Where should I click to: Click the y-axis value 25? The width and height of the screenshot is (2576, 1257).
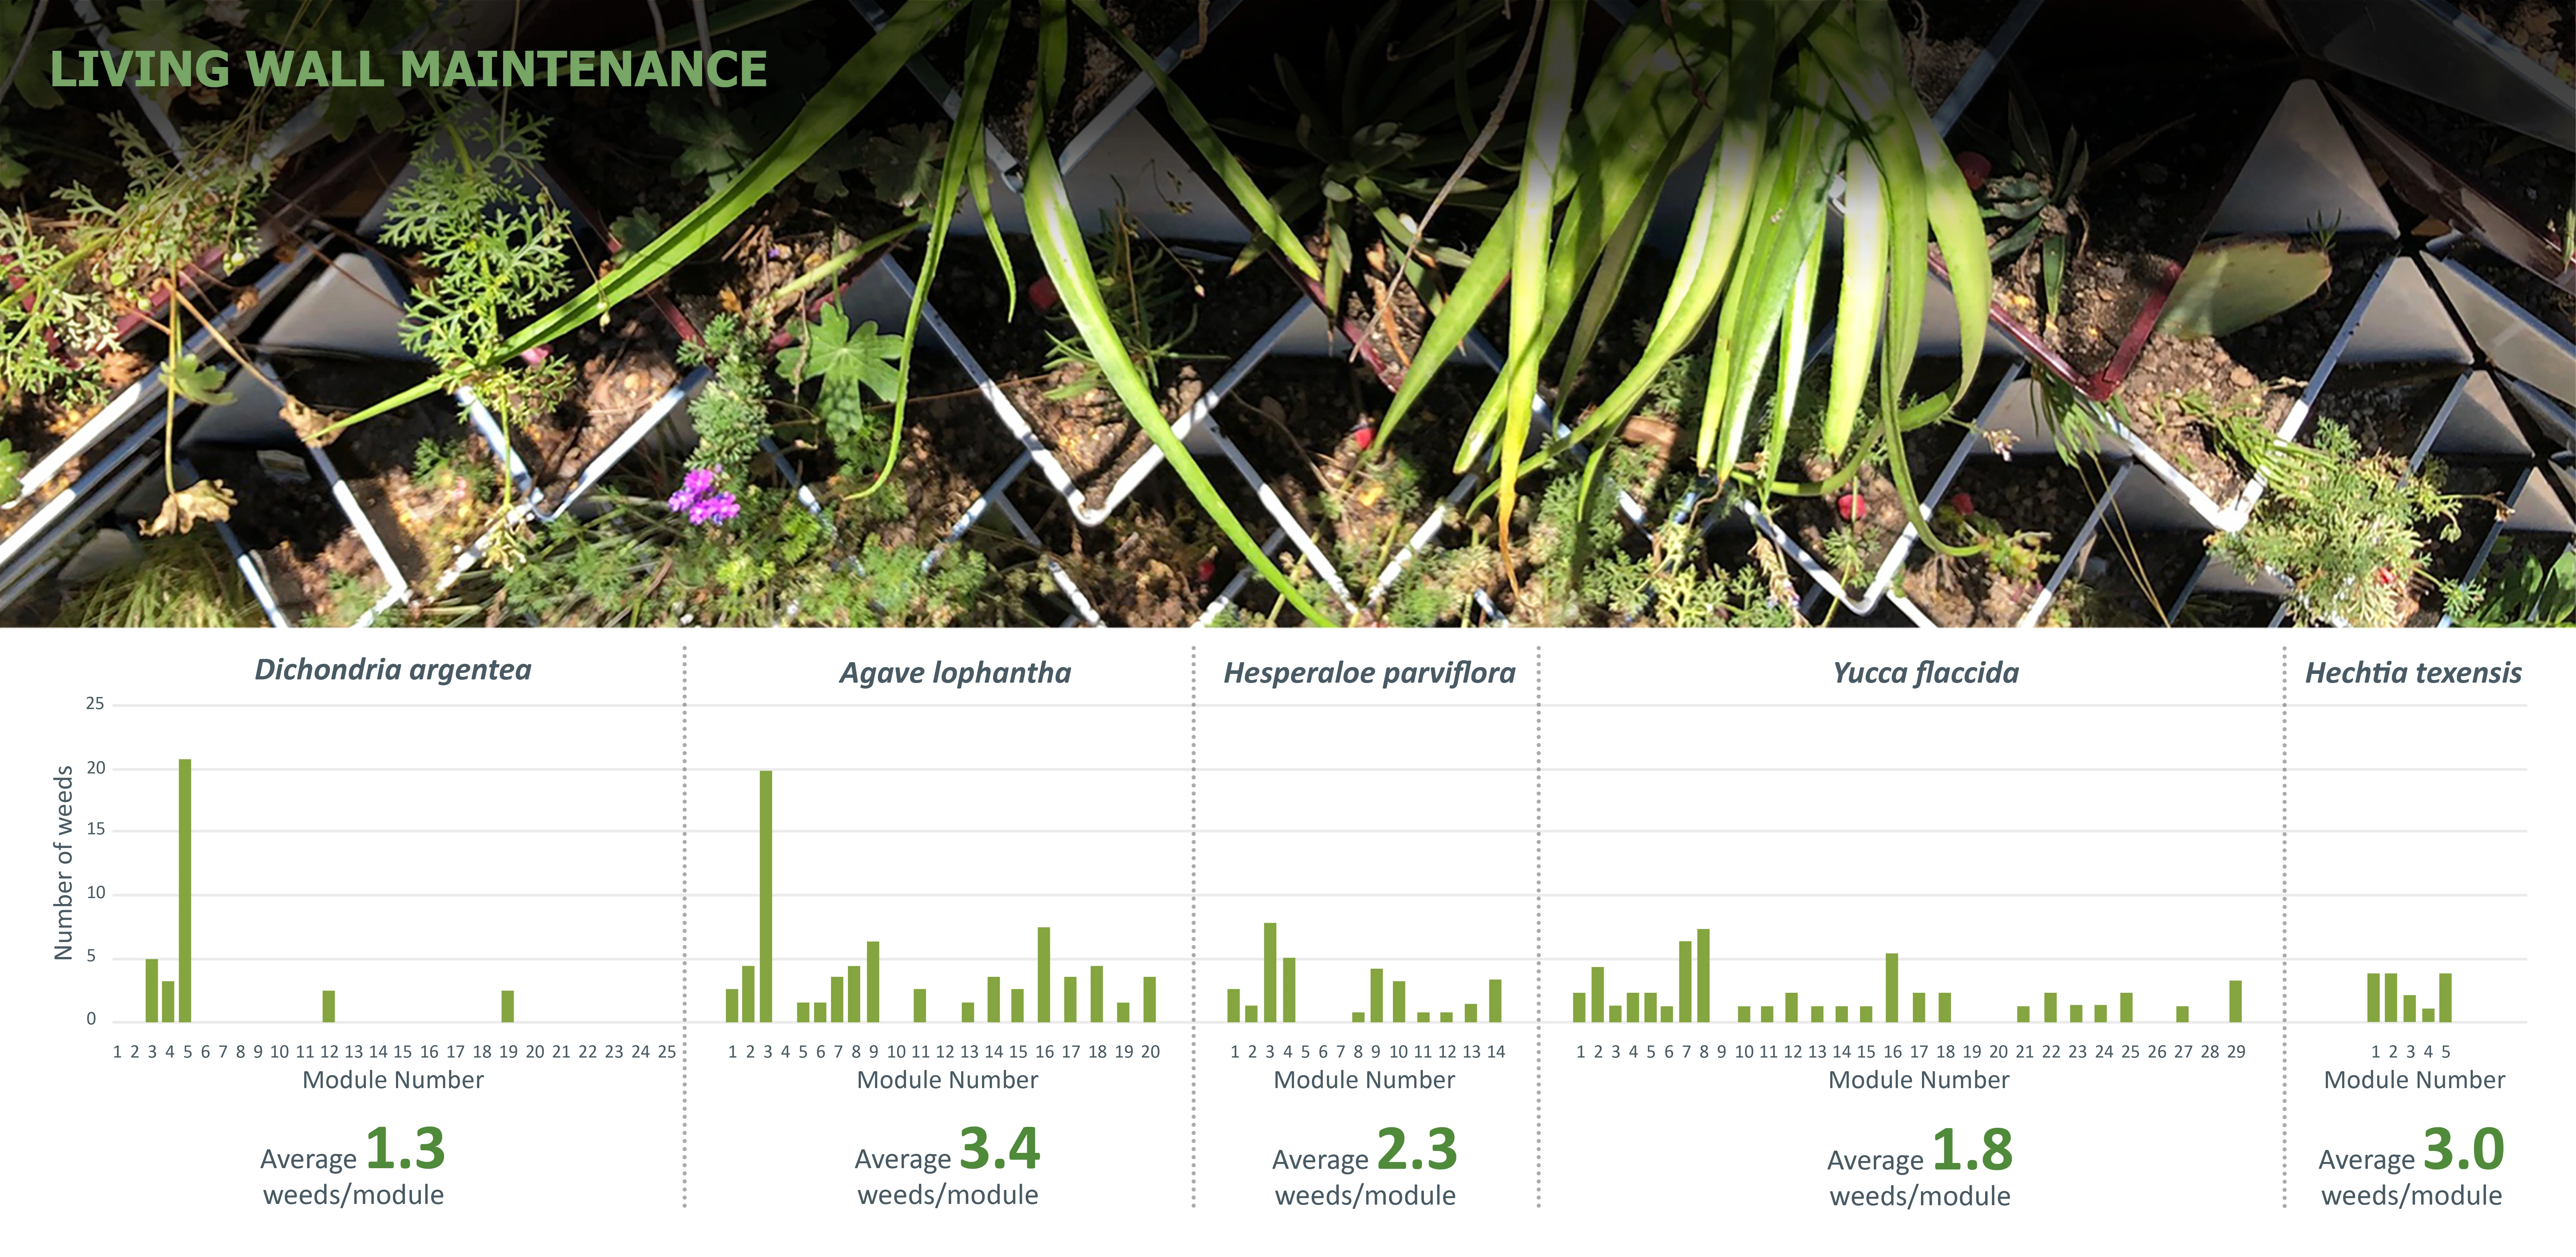point(95,704)
